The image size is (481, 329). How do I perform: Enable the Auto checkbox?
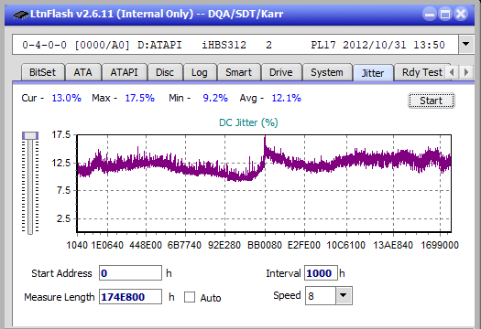(x=190, y=297)
